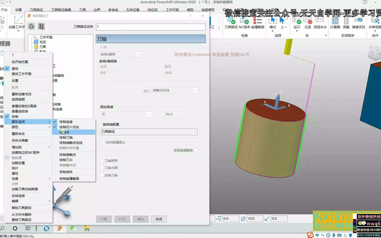Open PowerMill icon in Windows taskbar
Viewport: 381px width, 238px height.
(60, 228)
